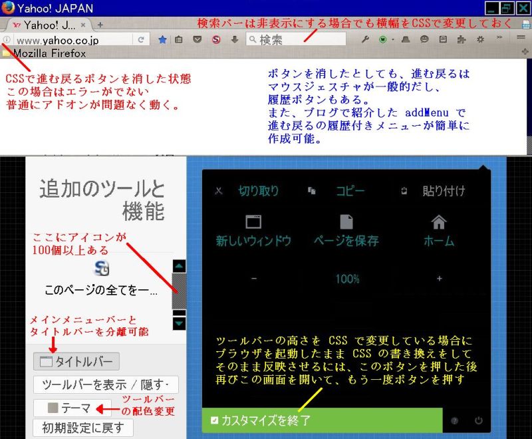Focus the www.yahoo.co.jp address field
532x439 pixels.
pos(73,41)
